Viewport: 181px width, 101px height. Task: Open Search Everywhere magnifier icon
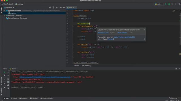tap(179, 4)
